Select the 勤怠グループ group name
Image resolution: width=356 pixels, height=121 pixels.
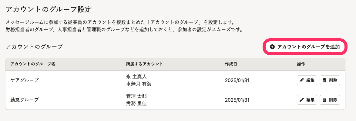click(25, 100)
